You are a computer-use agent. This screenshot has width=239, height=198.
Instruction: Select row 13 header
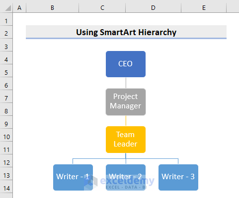point(6,174)
